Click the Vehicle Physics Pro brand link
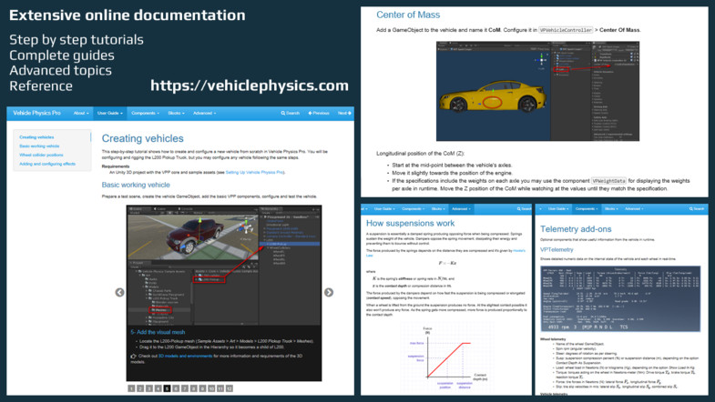This screenshot has width=715, height=402. click(36, 113)
